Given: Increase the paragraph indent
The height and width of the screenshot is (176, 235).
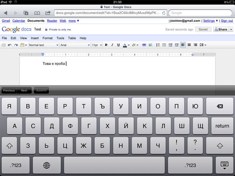Looking at the screenshot, I should point(177,45).
